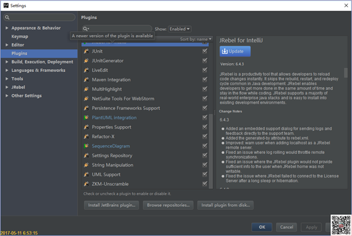Select Plugins in settings tree
The width and height of the screenshot is (352, 236).
[x=39, y=53]
